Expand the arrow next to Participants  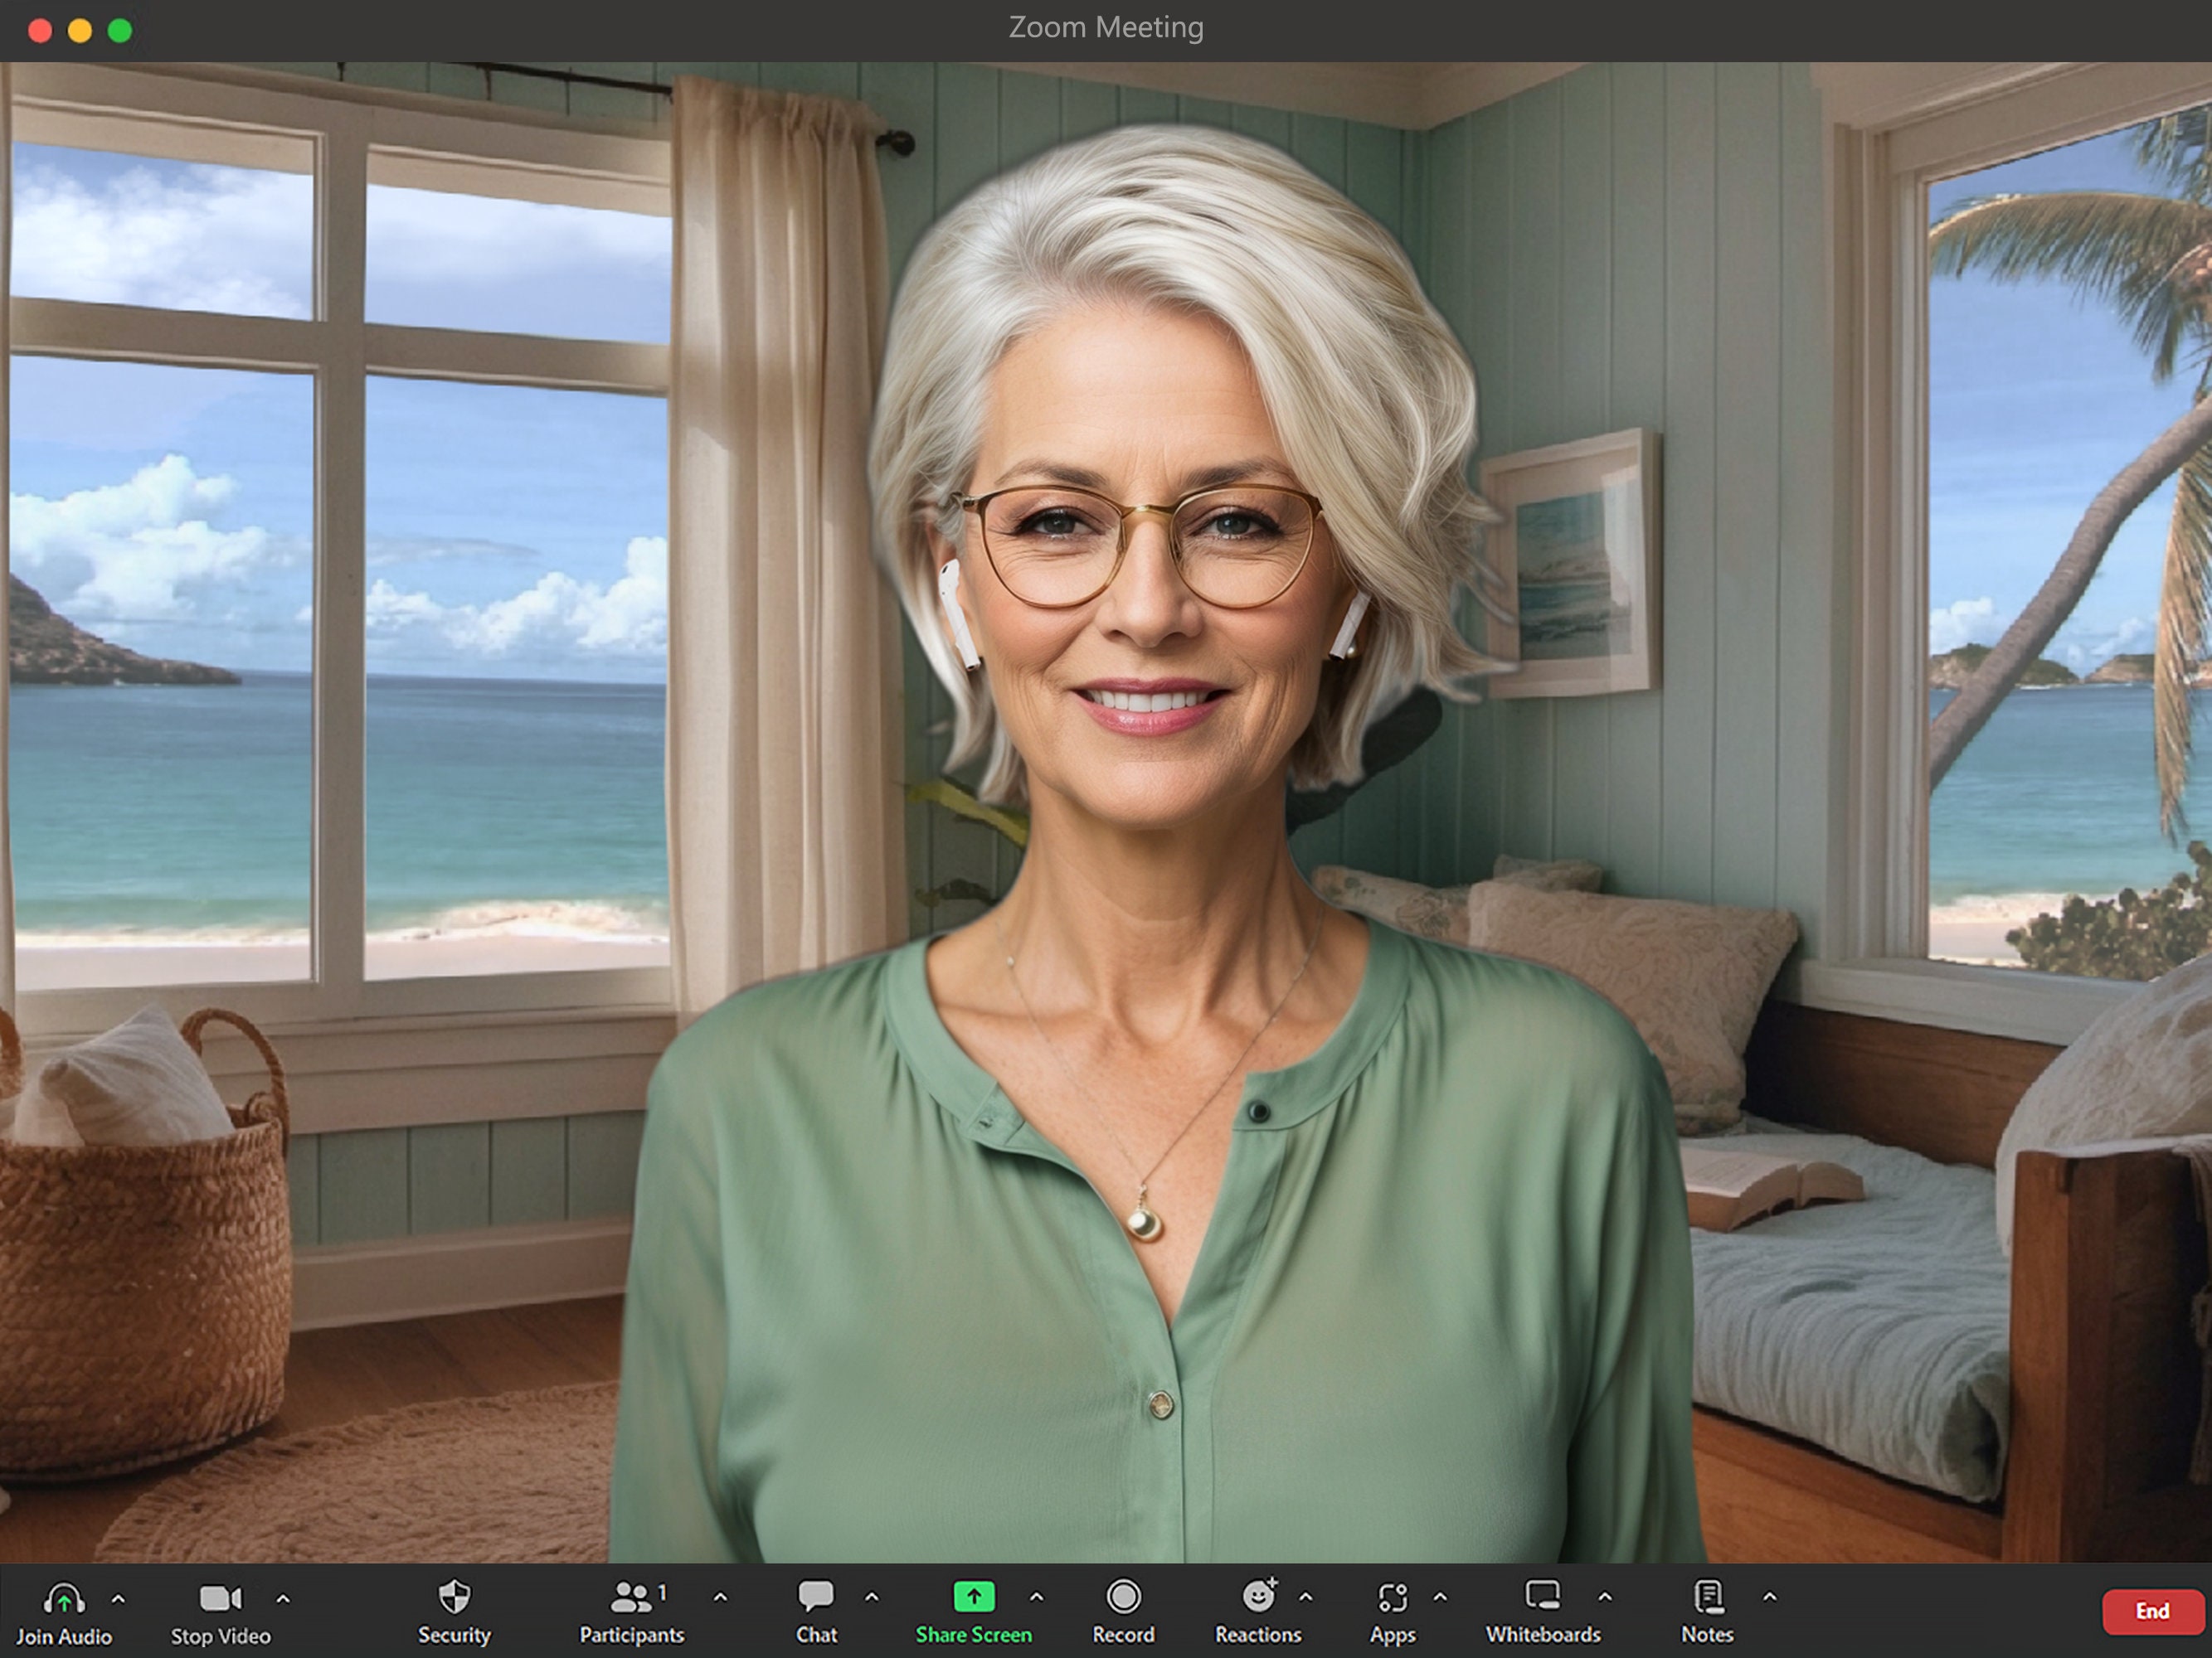pos(720,1597)
